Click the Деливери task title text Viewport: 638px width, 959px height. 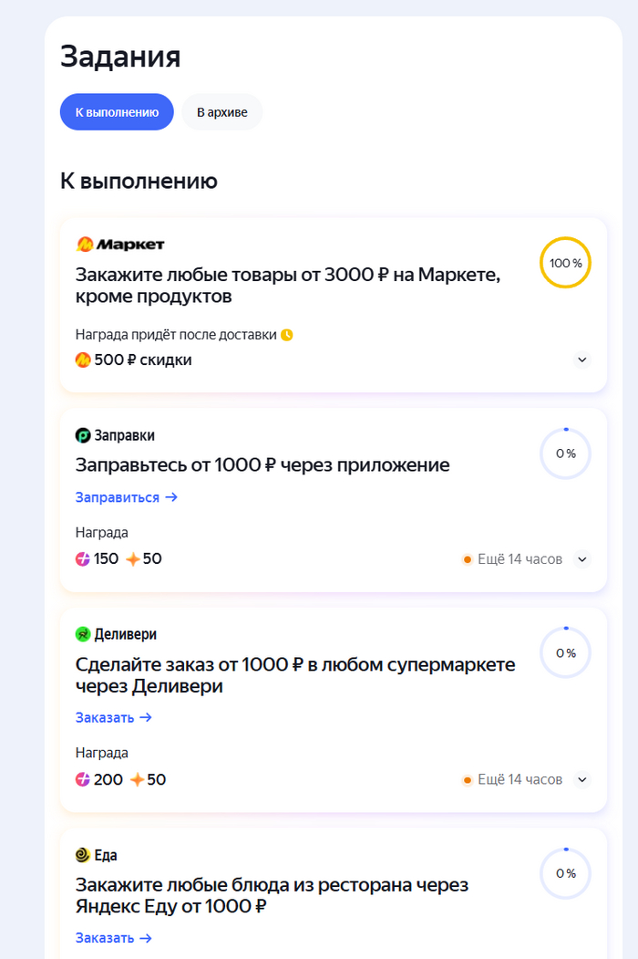[x=295, y=675]
